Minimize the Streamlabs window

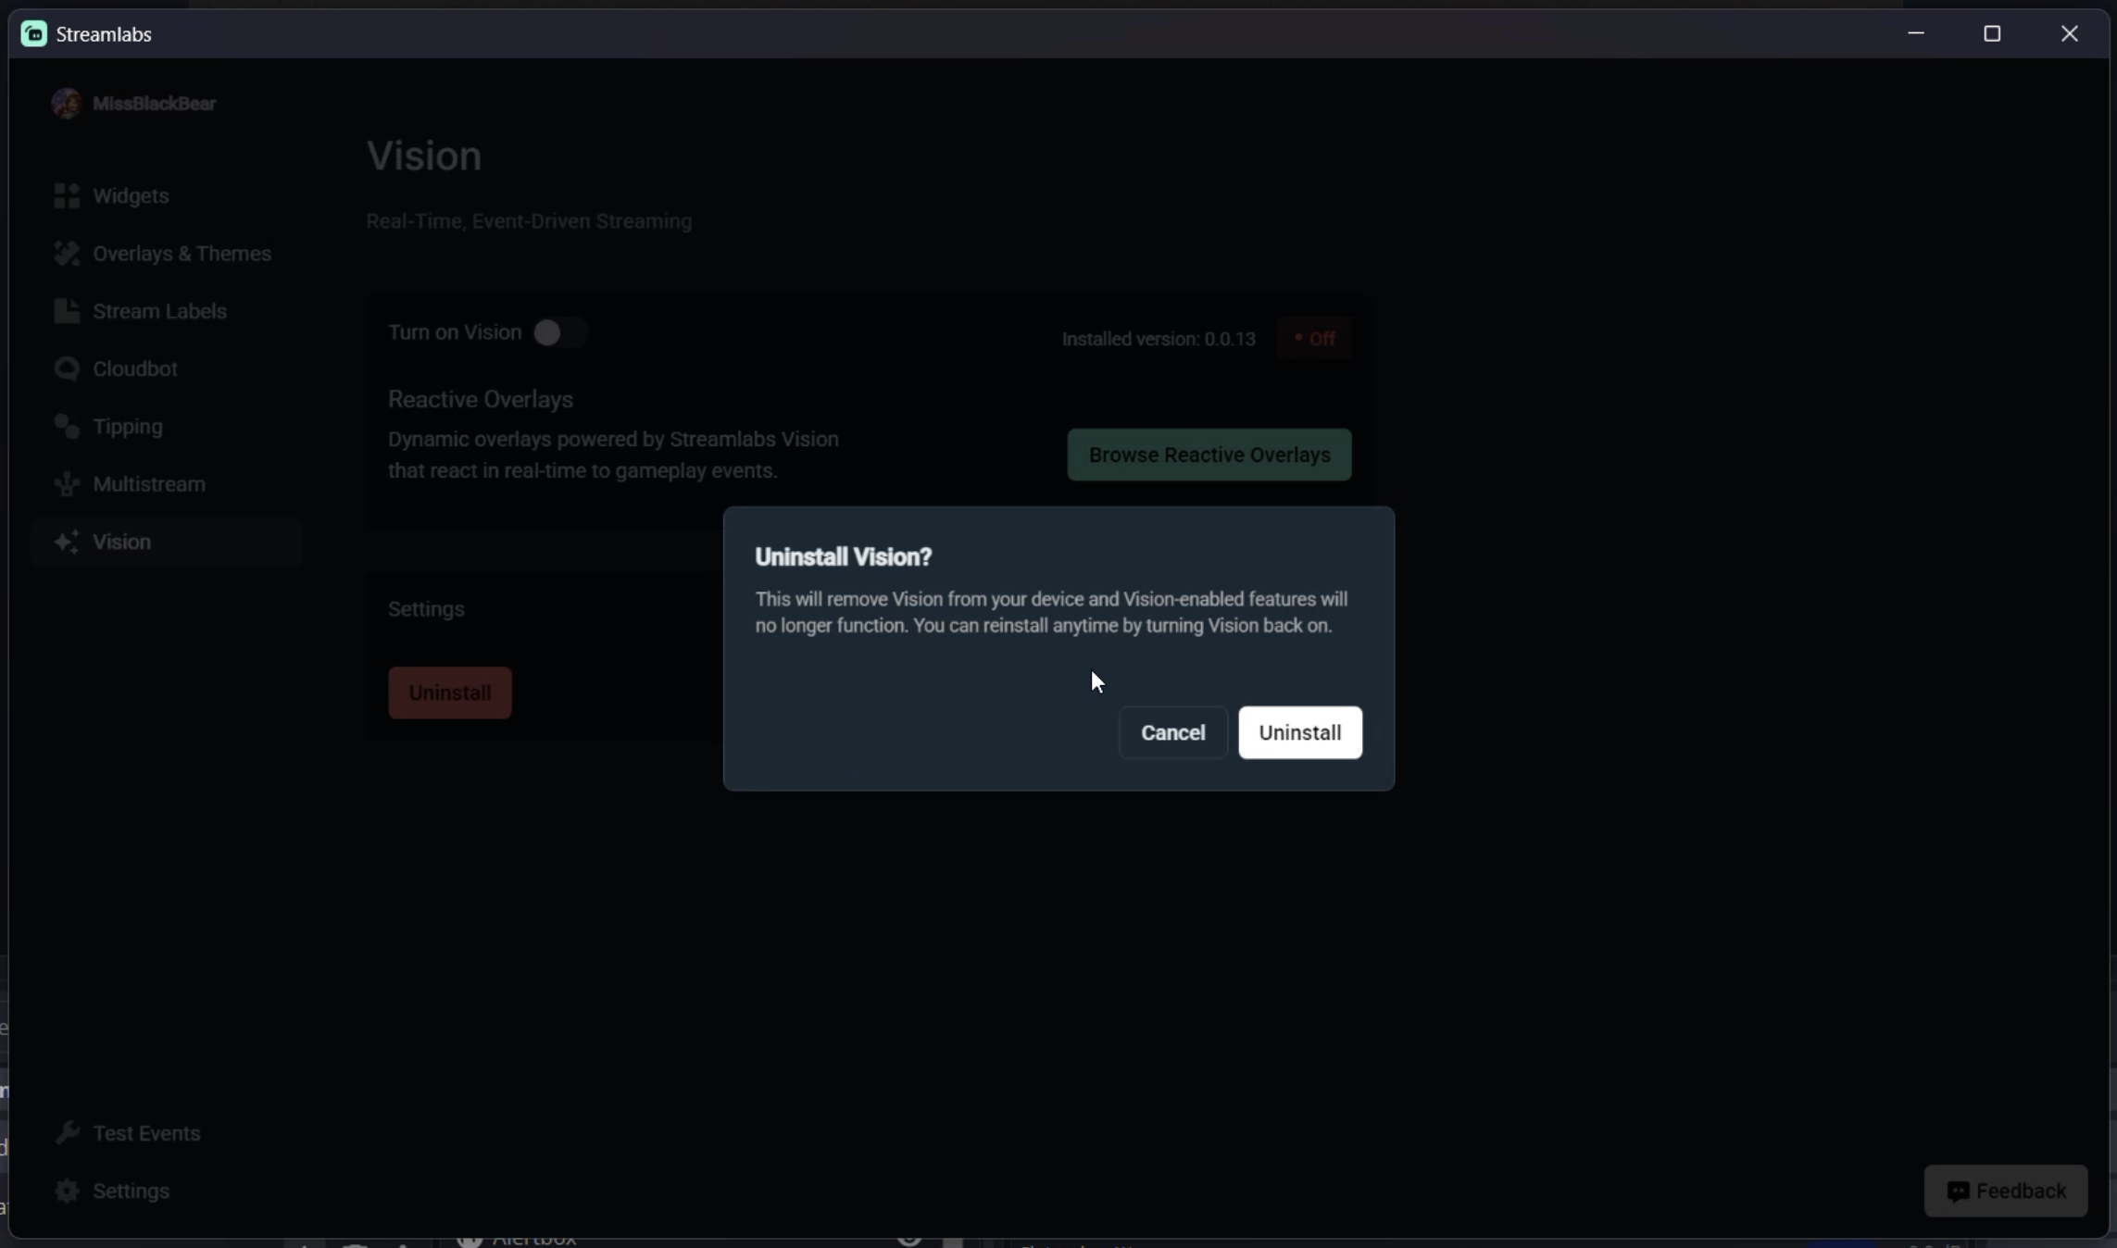(x=1916, y=34)
